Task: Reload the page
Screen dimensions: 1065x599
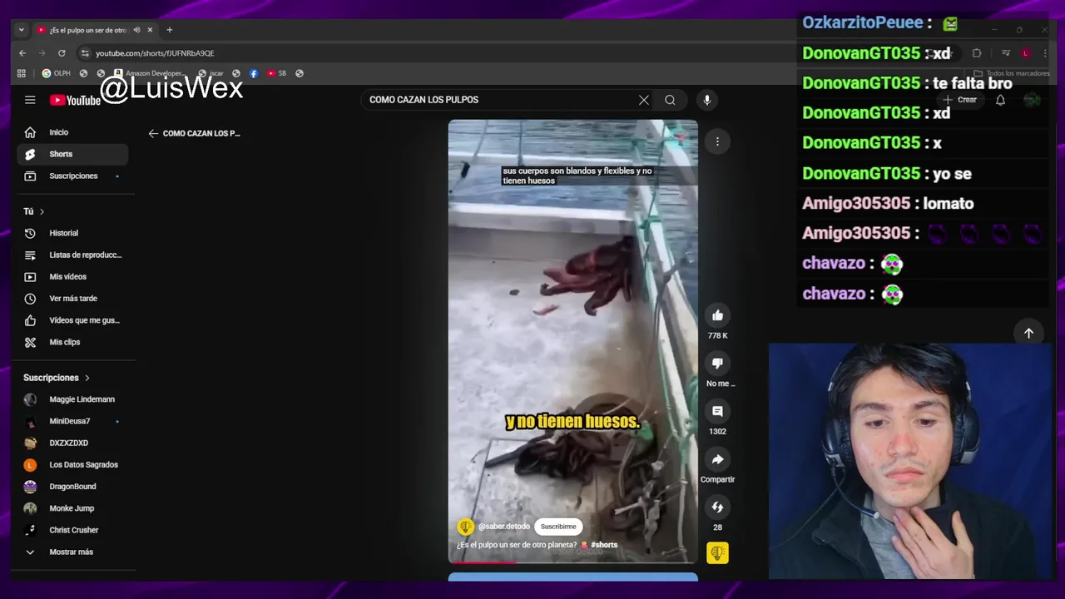Action: click(62, 53)
